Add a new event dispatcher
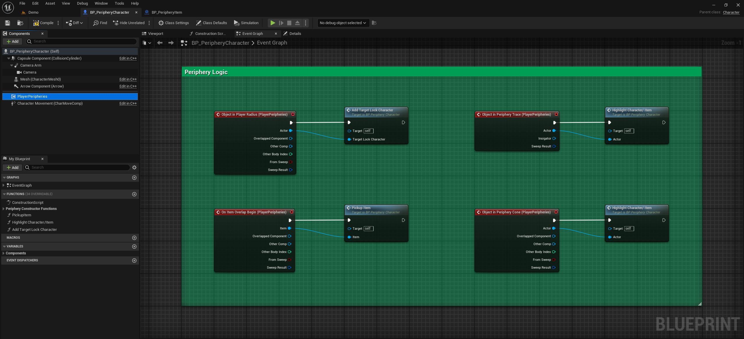This screenshot has width=744, height=339. [134, 261]
